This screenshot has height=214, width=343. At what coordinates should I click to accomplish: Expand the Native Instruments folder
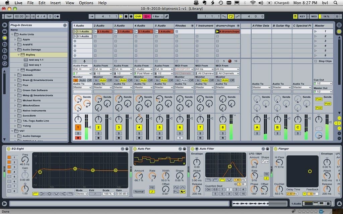15,110
